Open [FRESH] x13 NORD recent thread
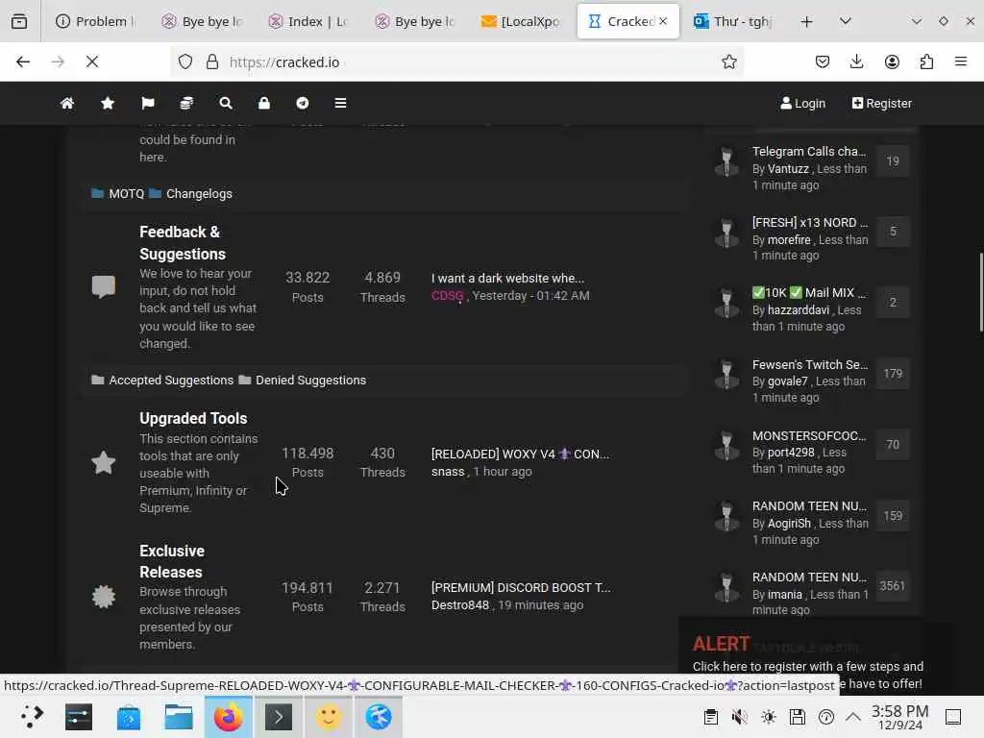The height and width of the screenshot is (738, 984). (x=810, y=223)
